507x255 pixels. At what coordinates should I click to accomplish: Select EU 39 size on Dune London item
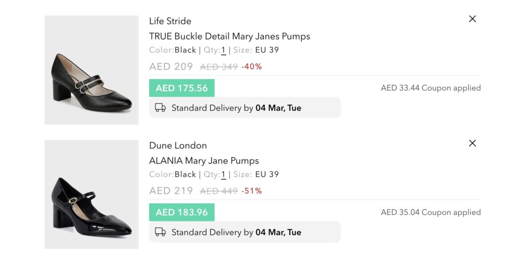click(267, 174)
